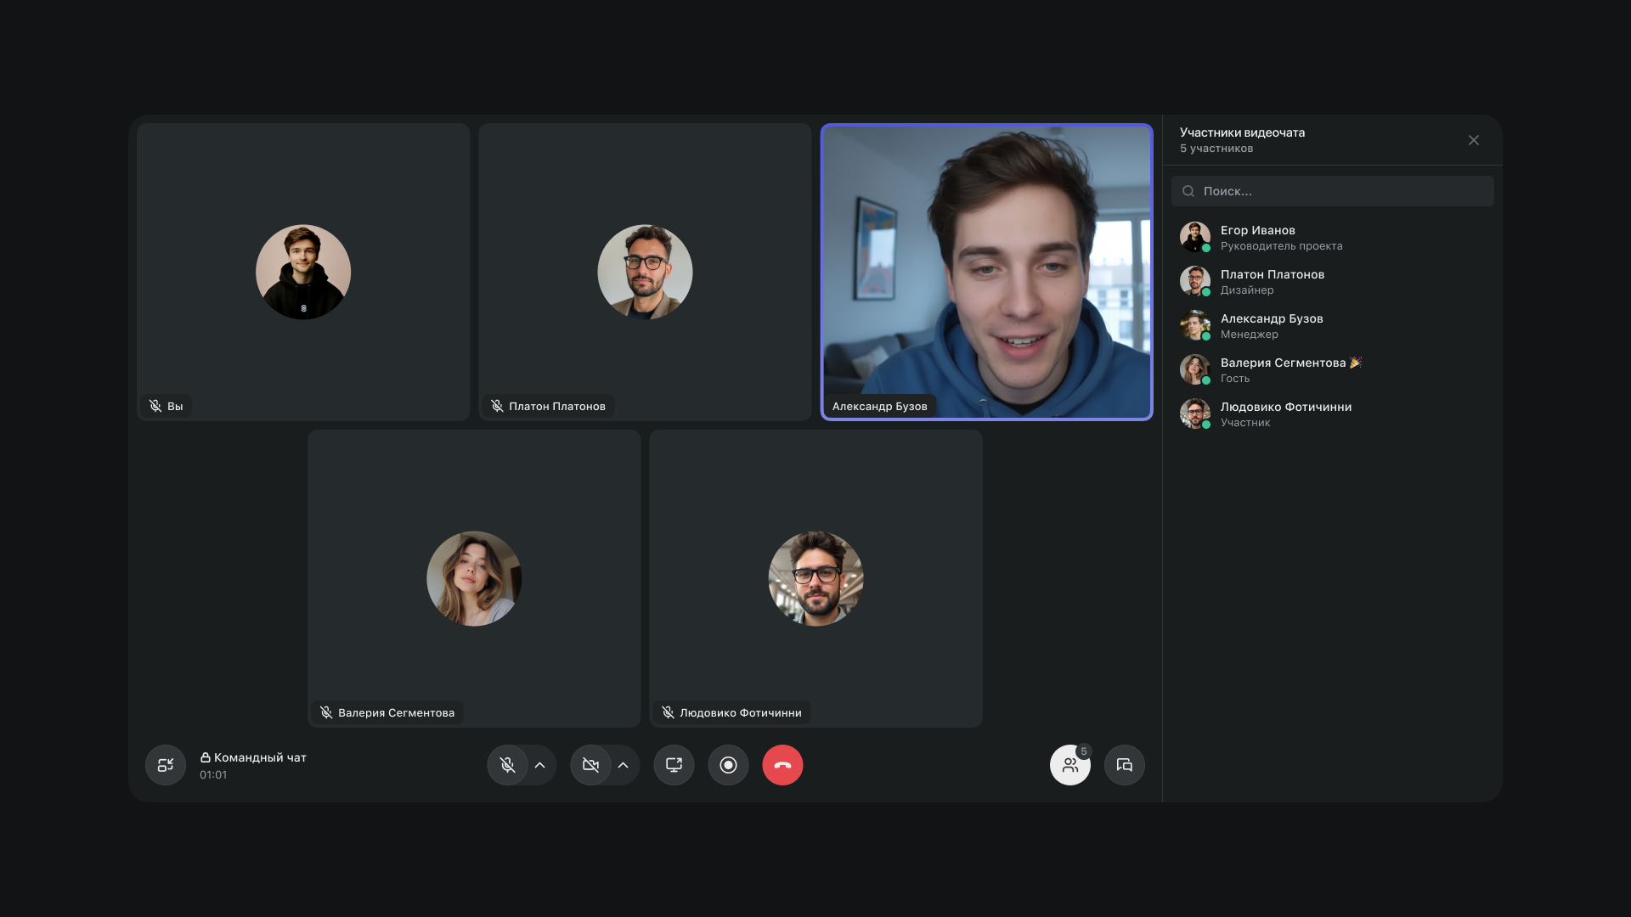Unmute the microphone button
1631x917 pixels.
[x=508, y=765]
